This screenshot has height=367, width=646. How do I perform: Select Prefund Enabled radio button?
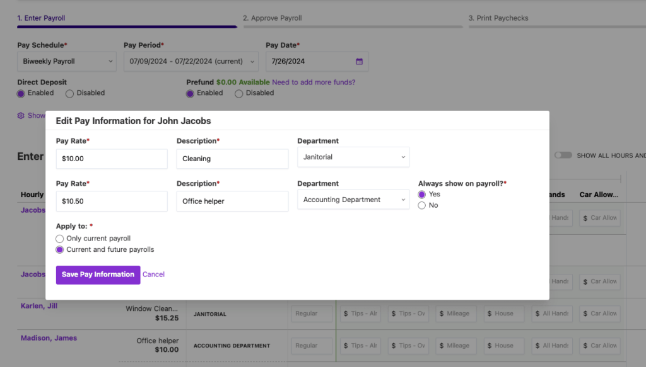pyautogui.click(x=190, y=94)
